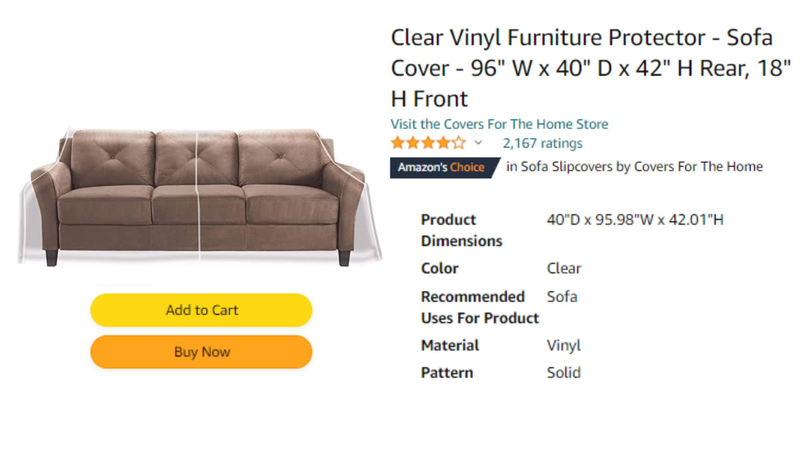Click the second gold star icon
Viewport: 800px width, 450px height.
click(413, 143)
